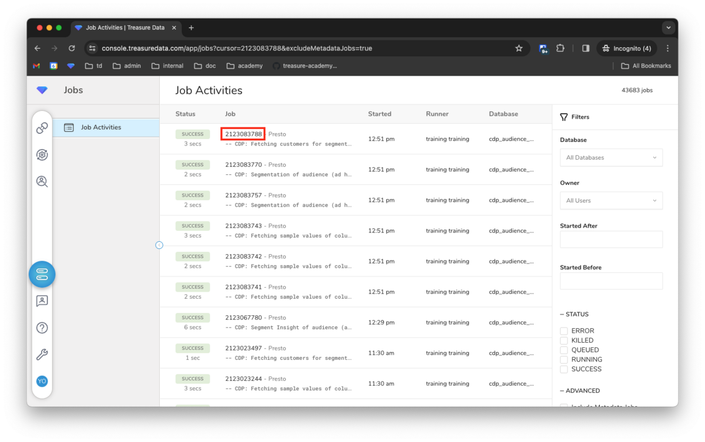
Task: Open the browser extensions puzzle icon
Action: [x=560, y=48]
